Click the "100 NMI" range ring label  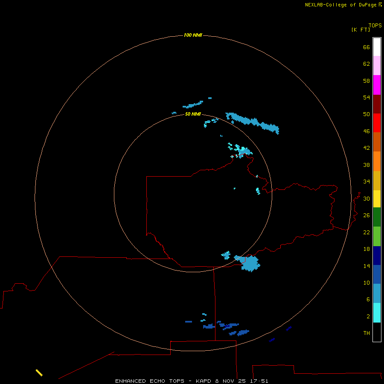click(193, 35)
